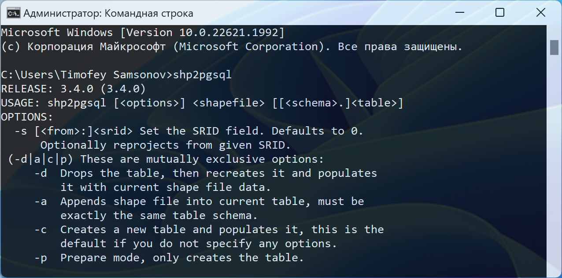
Task: Click the 'shp2pgsql' command after the prompt
Action: [x=202, y=75]
